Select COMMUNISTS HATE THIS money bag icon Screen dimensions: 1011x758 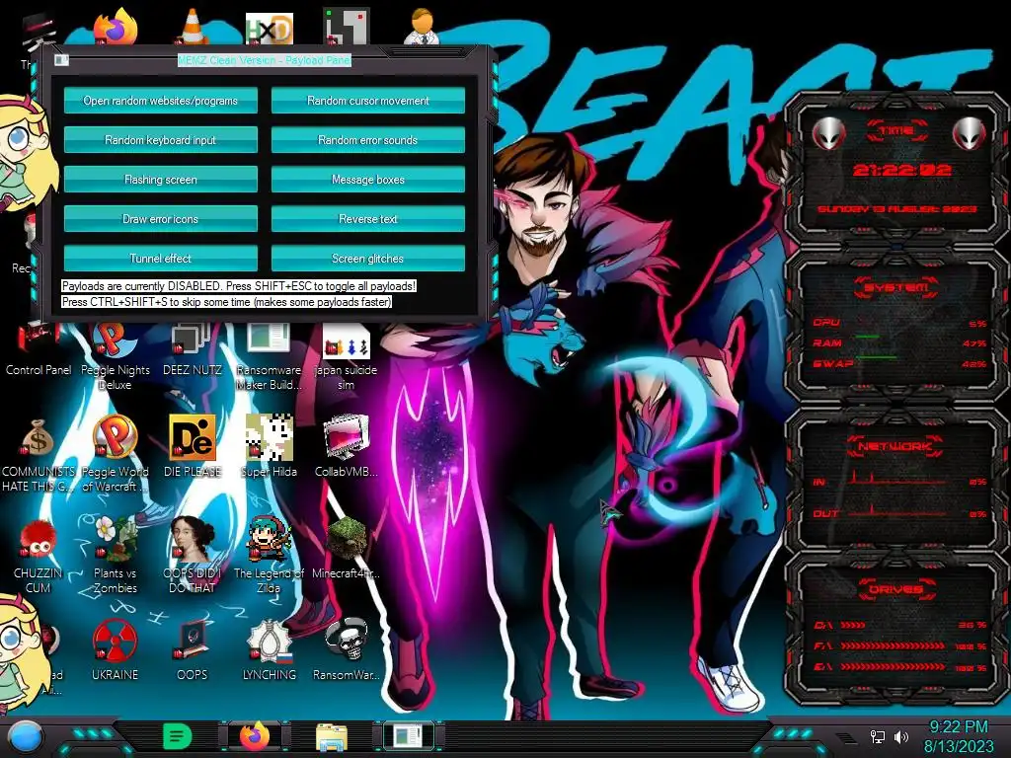39,455
